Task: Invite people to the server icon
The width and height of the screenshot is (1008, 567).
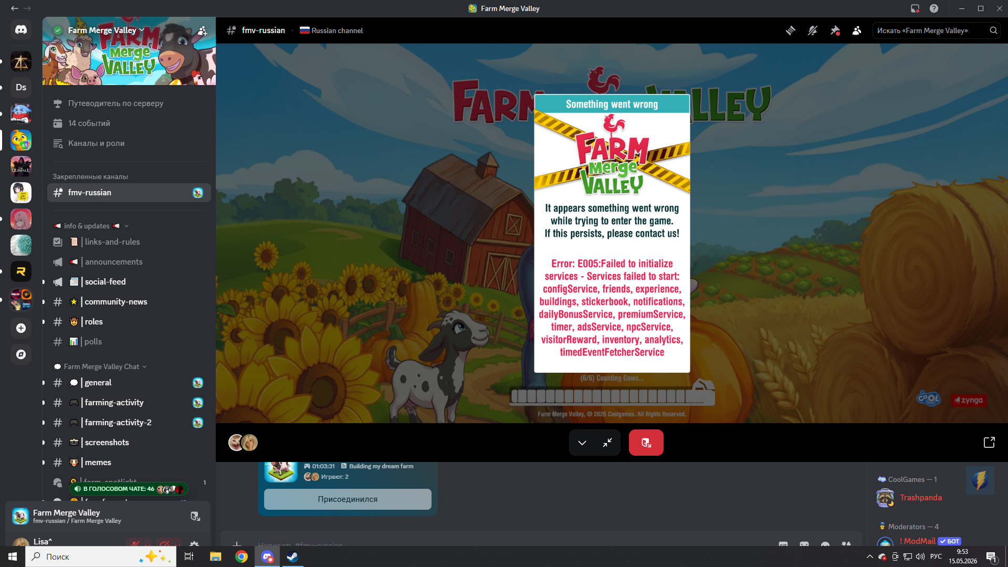Action: coord(202,31)
